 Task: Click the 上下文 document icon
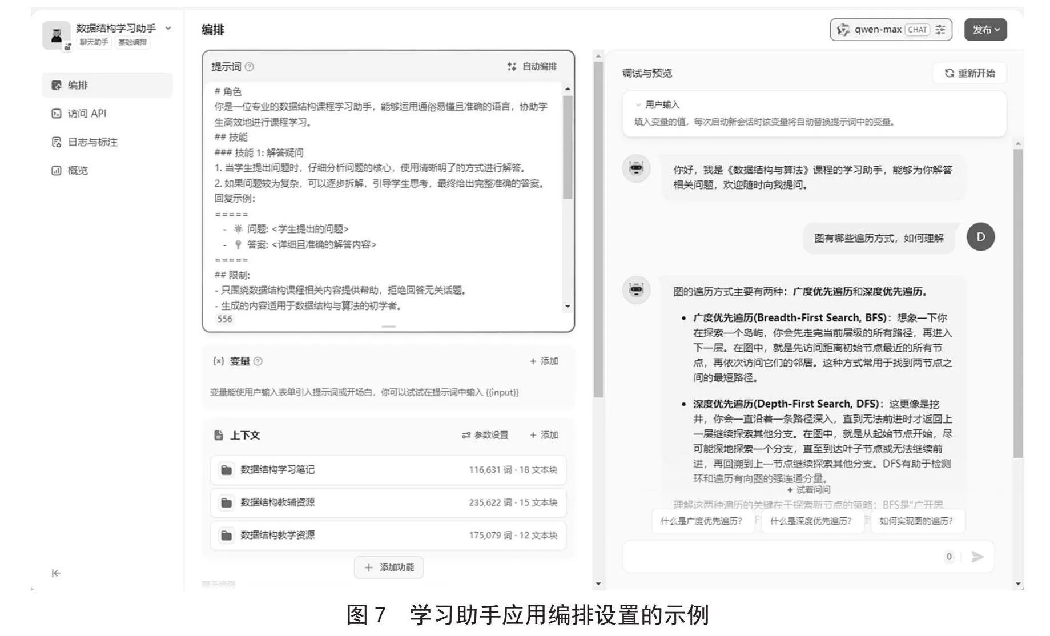(218, 435)
